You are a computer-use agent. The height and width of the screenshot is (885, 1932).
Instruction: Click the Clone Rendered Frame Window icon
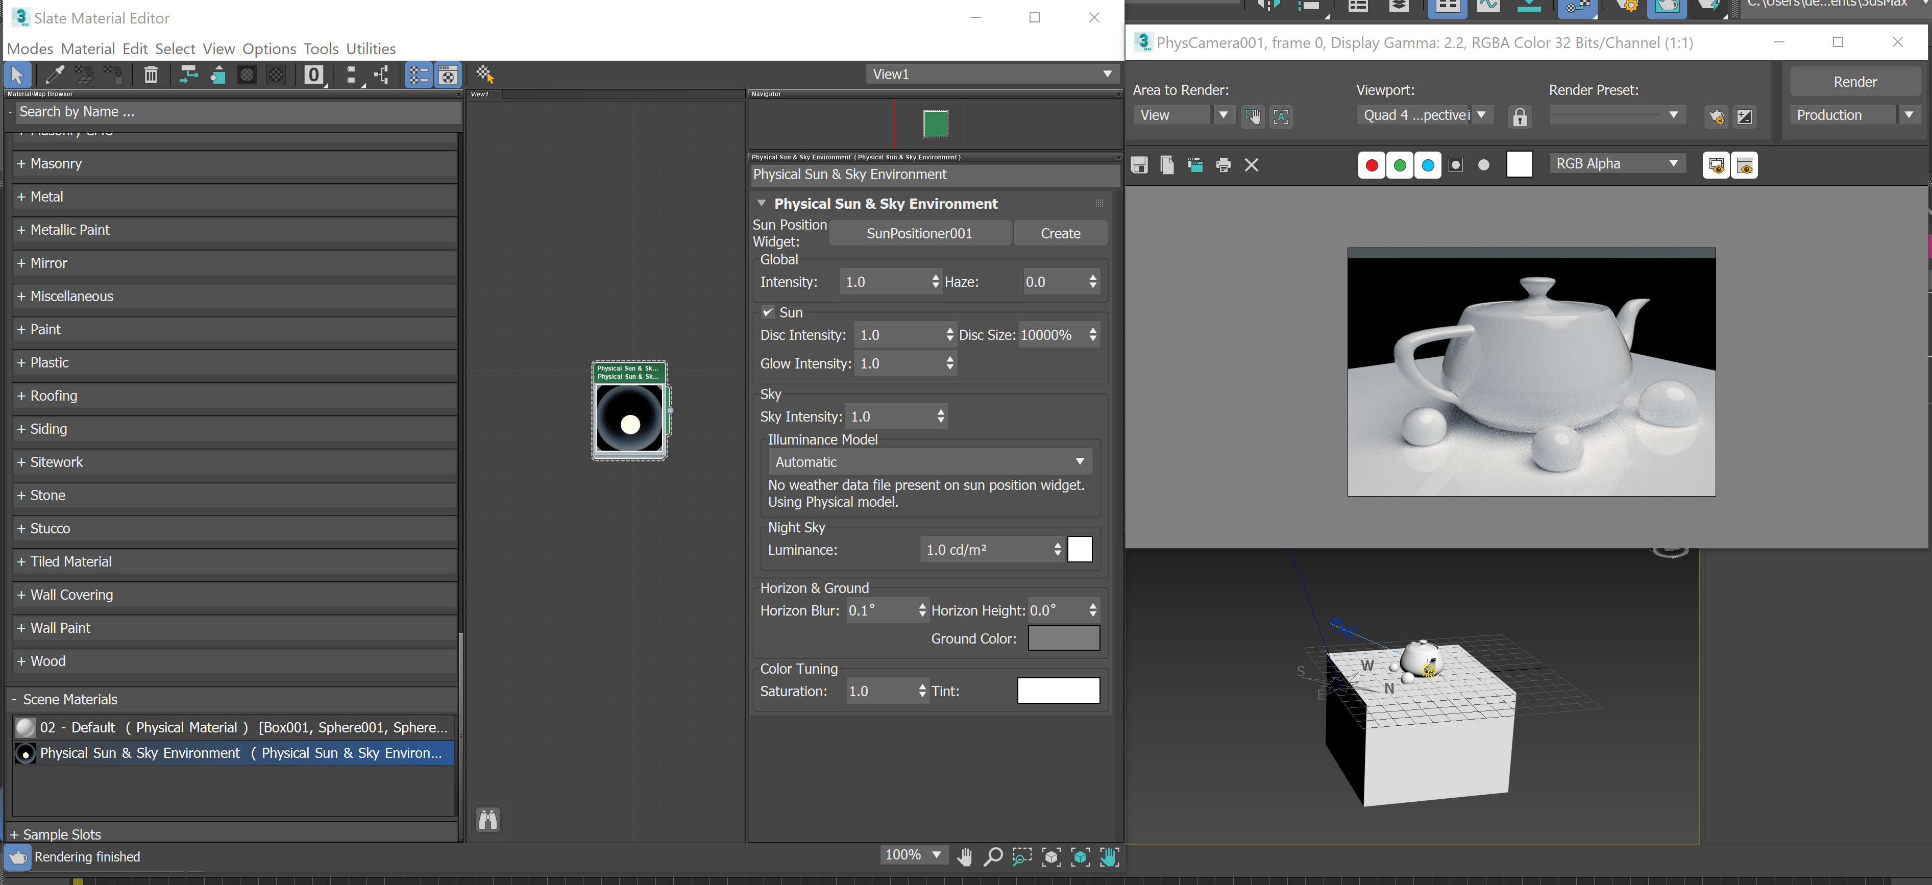pyautogui.click(x=1195, y=164)
